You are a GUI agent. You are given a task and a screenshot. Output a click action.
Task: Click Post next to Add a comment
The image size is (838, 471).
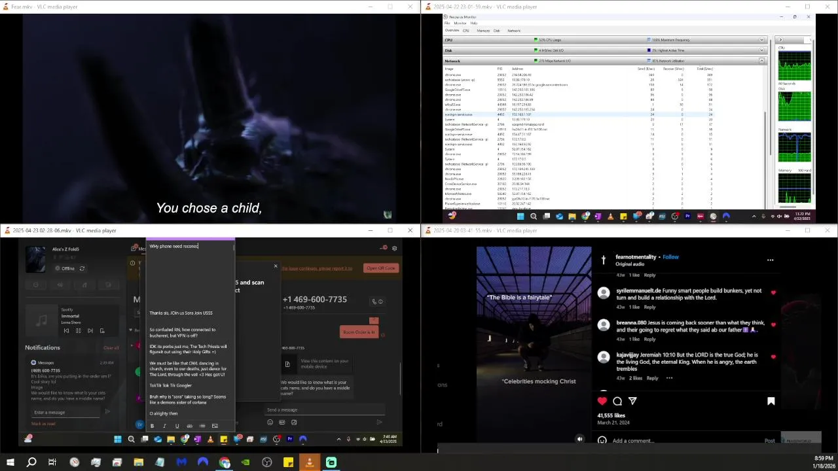pyautogui.click(x=770, y=440)
